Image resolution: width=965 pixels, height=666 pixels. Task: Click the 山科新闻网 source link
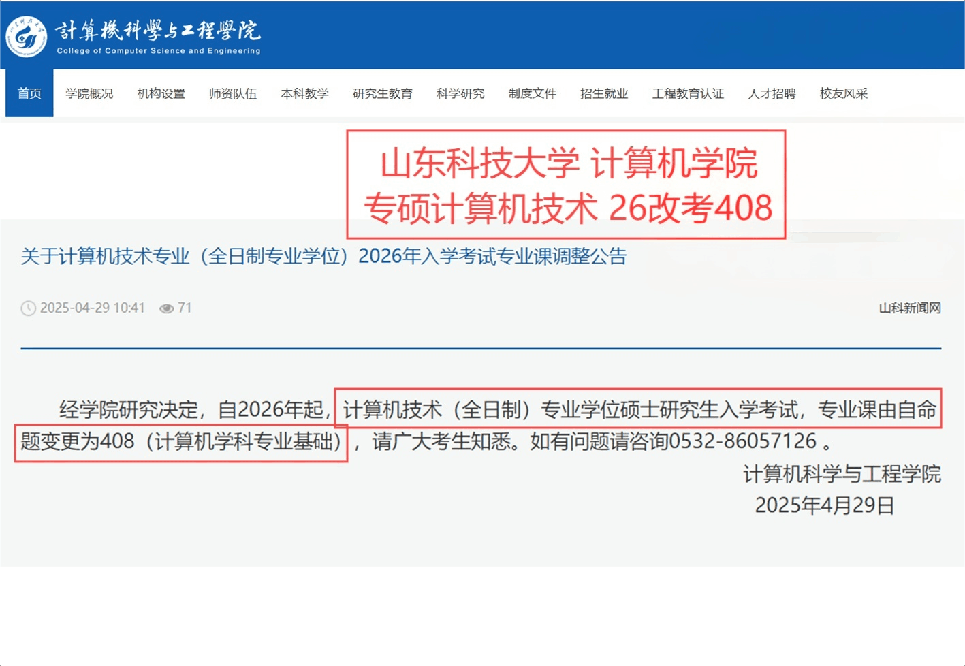tap(909, 308)
